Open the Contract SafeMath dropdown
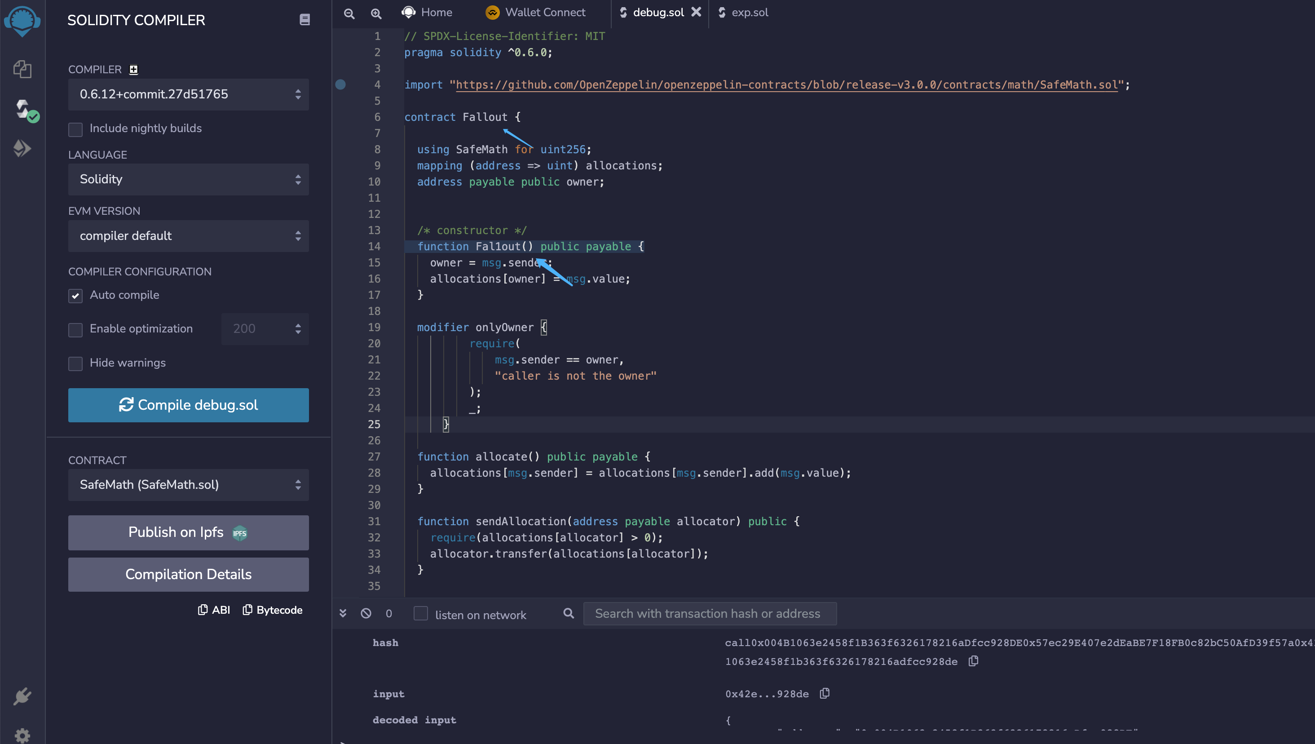The height and width of the screenshot is (744, 1315). coord(189,485)
